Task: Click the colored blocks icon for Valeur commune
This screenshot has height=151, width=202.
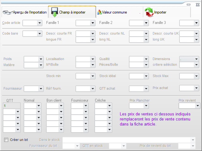Action: (99, 13)
